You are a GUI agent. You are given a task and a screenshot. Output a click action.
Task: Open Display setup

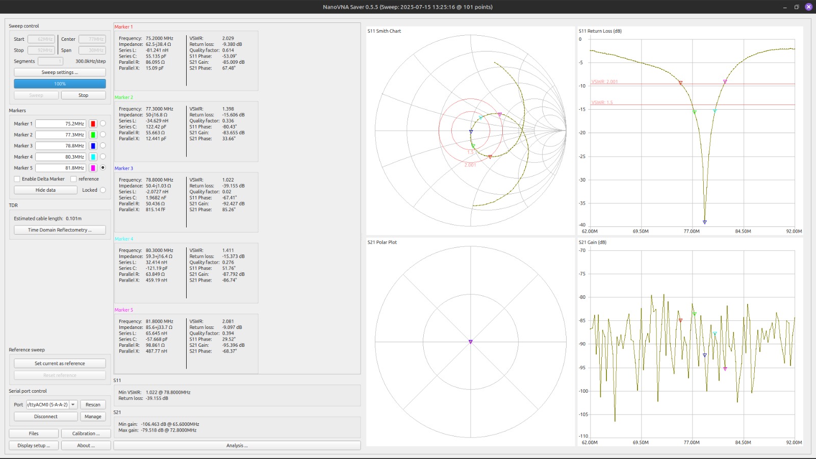pos(34,446)
